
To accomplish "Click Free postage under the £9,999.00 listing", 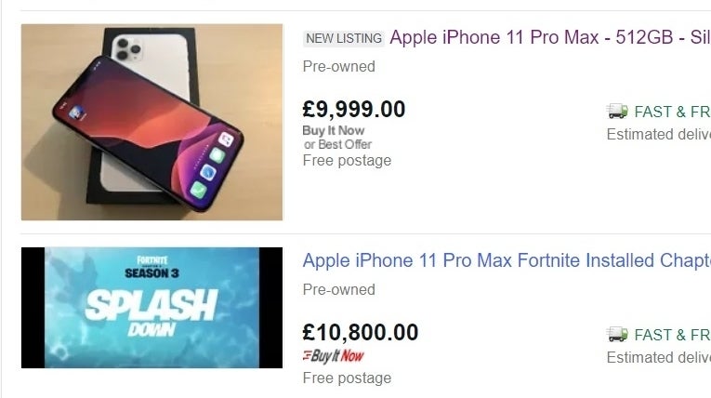I will (347, 161).
